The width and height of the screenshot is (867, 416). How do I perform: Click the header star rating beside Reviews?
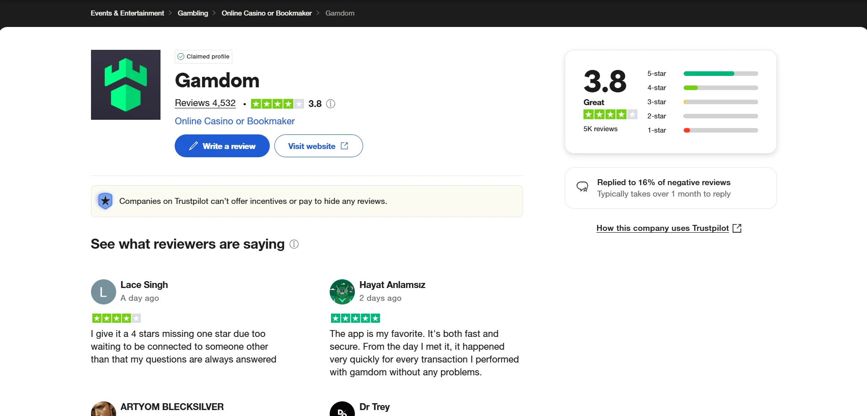pyautogui.click(x=278, y=104)
